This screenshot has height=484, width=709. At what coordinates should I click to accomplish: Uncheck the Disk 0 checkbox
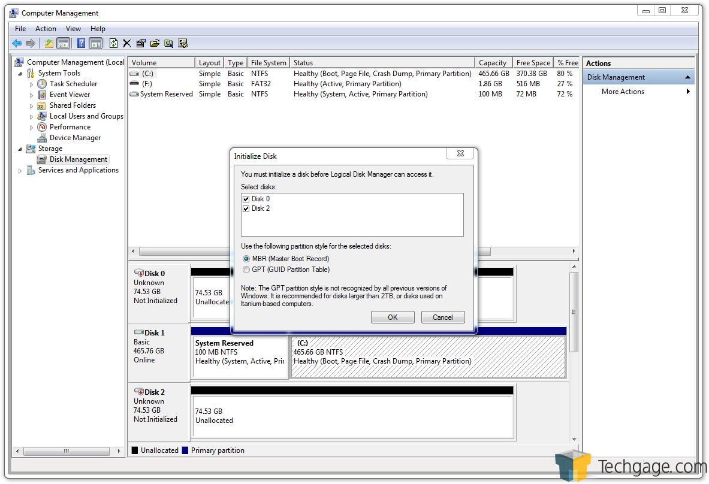[246, 199]
